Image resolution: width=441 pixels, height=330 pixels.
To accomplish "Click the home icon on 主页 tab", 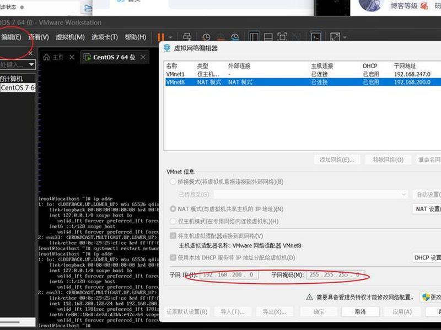I will pyautogui.click(x=47, y=57).
